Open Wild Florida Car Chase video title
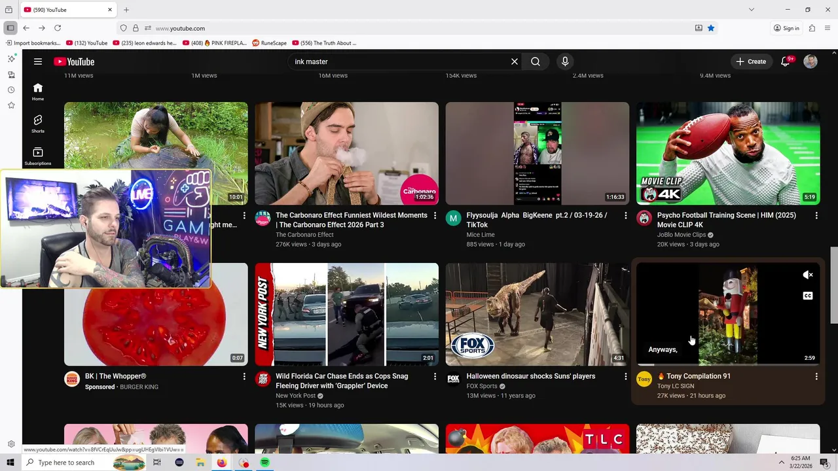 pyautogui.click(x=342, y=381)
